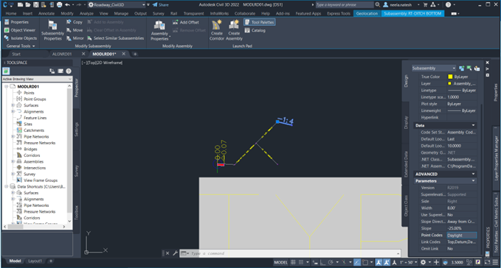Click the Create Assembly icon

(234, 30)
